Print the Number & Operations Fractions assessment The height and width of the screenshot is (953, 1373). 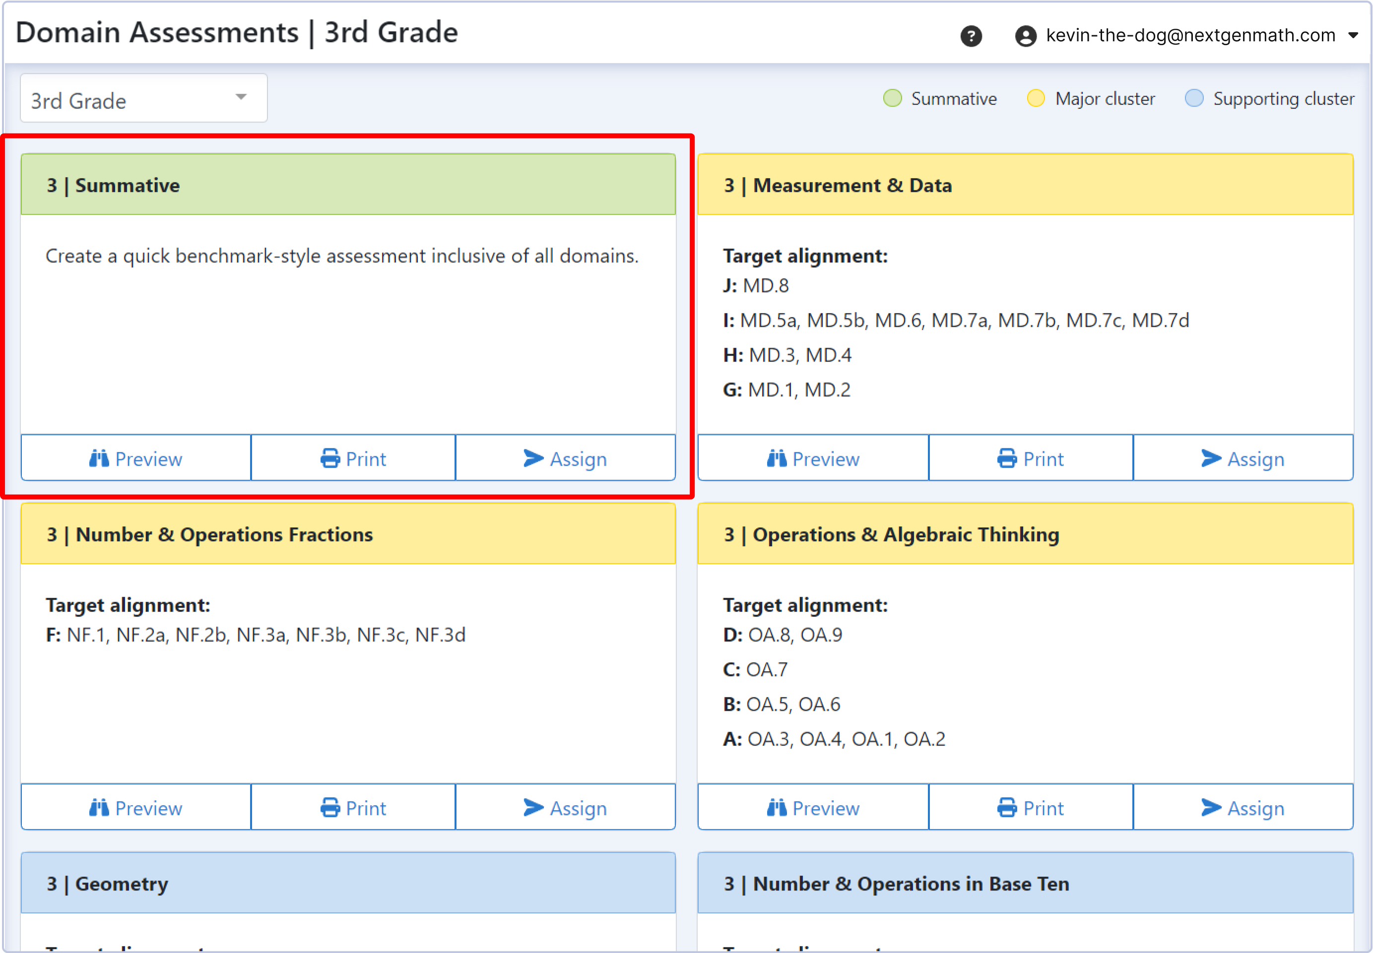coord(353,807)
